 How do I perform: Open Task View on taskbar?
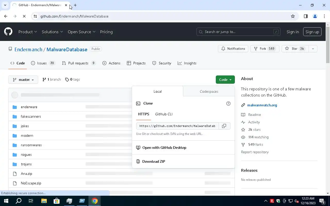[31, 201]
